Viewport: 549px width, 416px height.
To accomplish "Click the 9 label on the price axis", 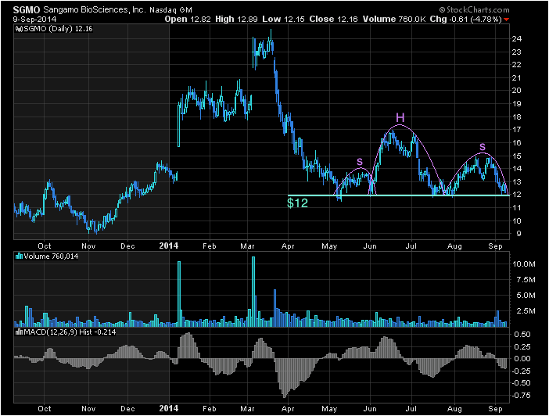I will coord(518,234).
